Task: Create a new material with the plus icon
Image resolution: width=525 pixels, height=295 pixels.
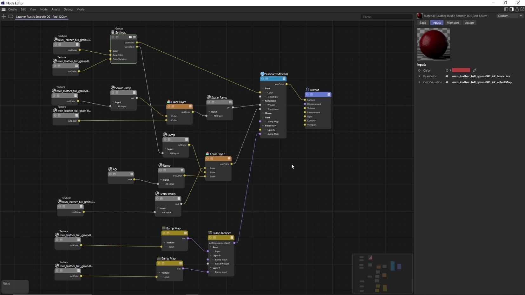Action: 4,16
